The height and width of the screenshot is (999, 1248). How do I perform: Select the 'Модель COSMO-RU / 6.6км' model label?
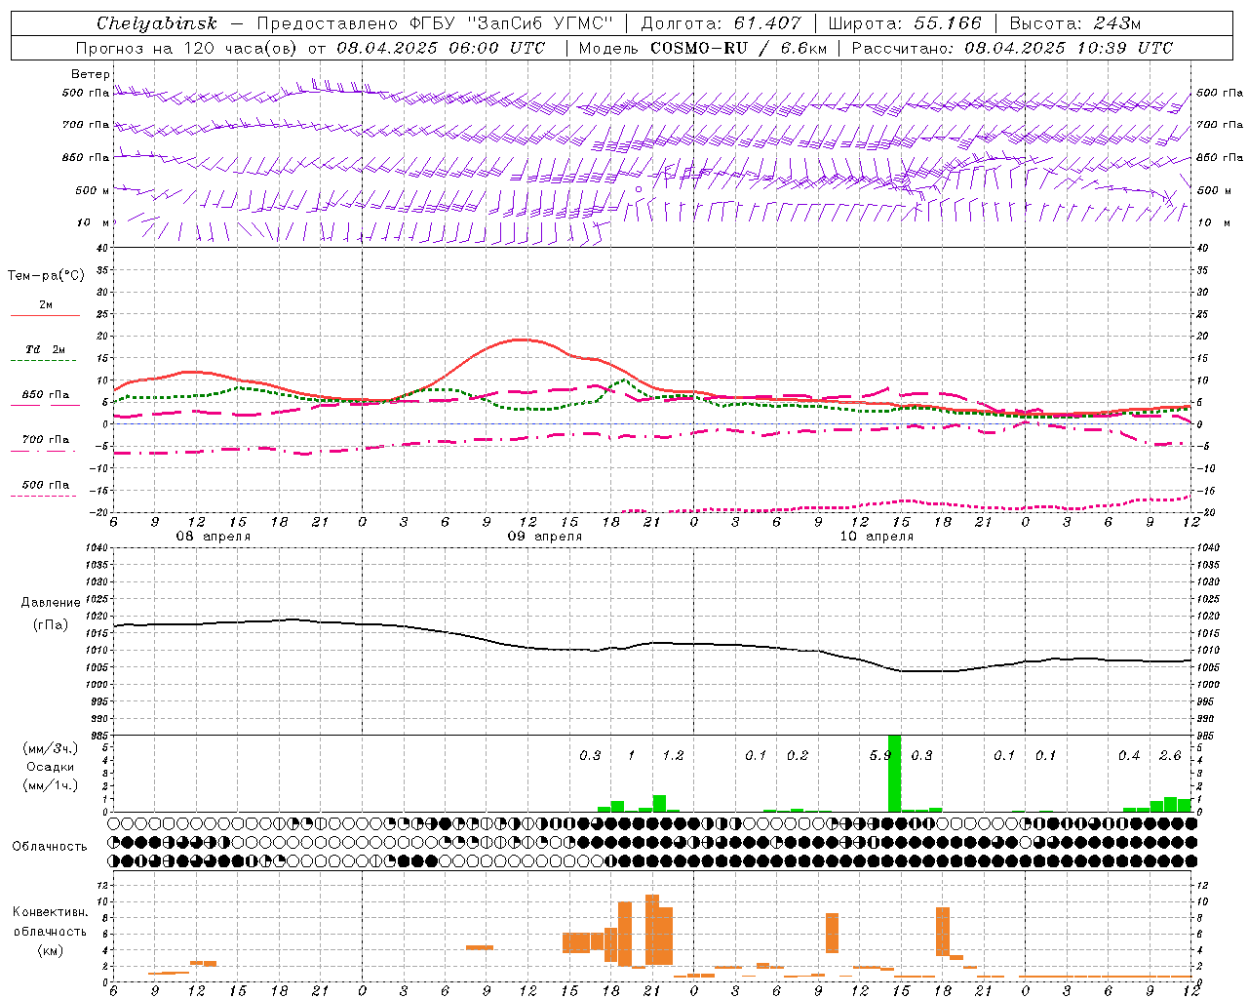[x=703, y=48]
